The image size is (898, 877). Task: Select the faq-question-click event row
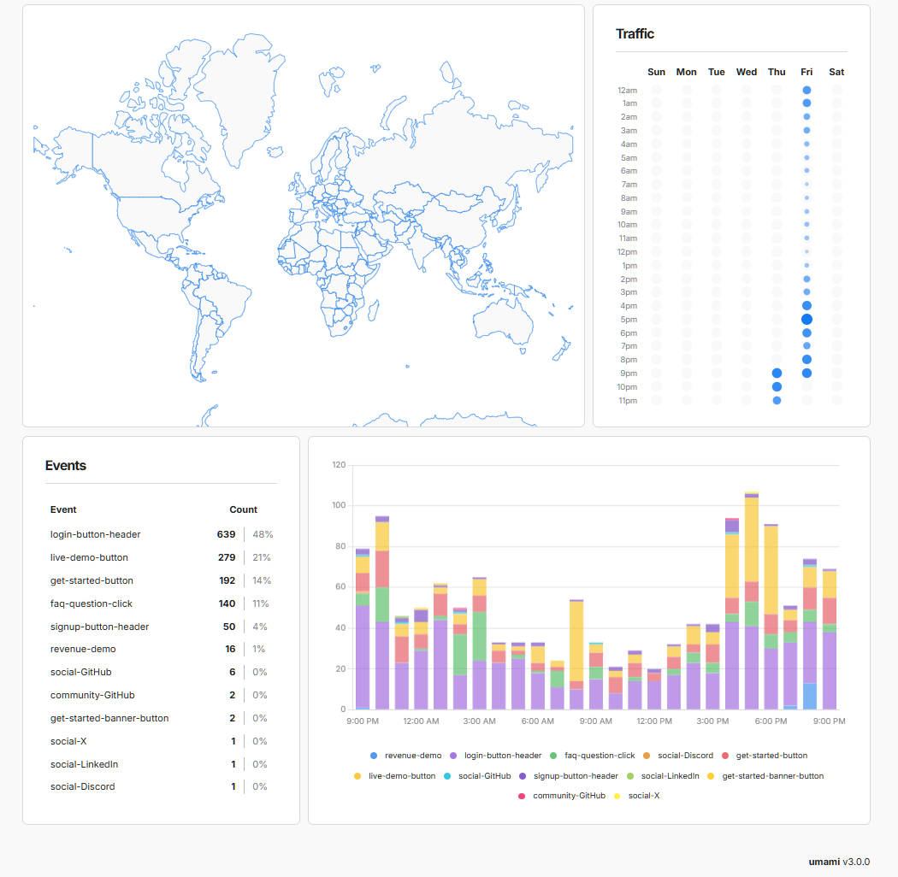92,603
